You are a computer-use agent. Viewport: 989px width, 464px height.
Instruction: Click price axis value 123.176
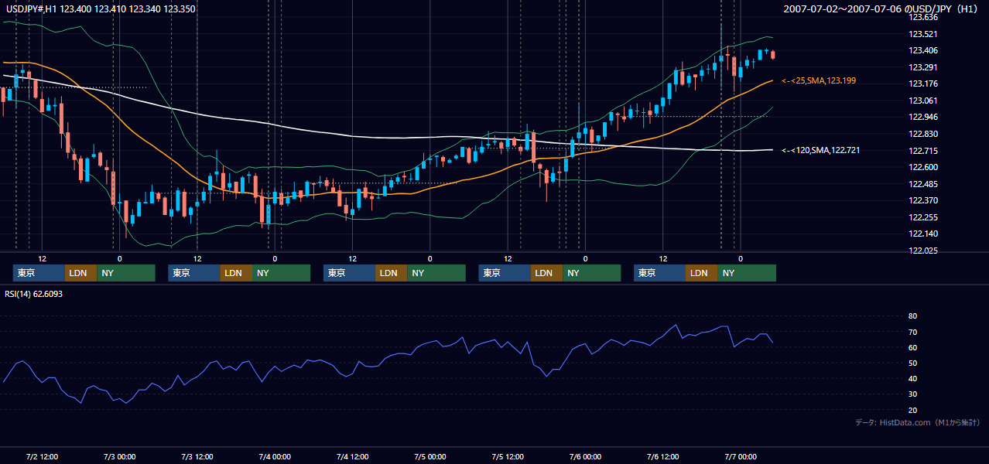(922, 84)
